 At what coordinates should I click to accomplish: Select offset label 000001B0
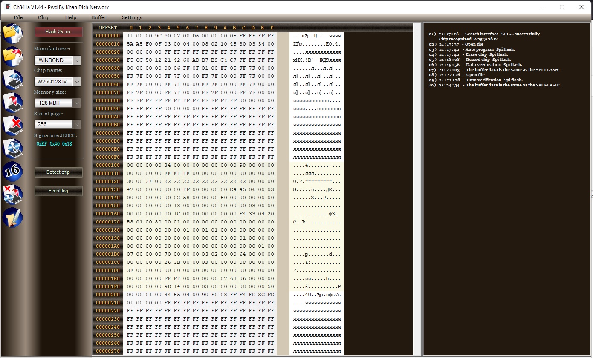pos(108,255)
